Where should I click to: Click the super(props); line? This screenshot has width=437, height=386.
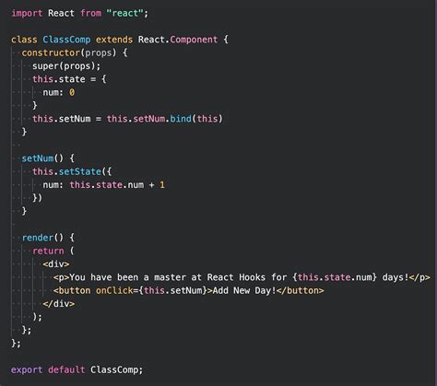pos(66,66)
